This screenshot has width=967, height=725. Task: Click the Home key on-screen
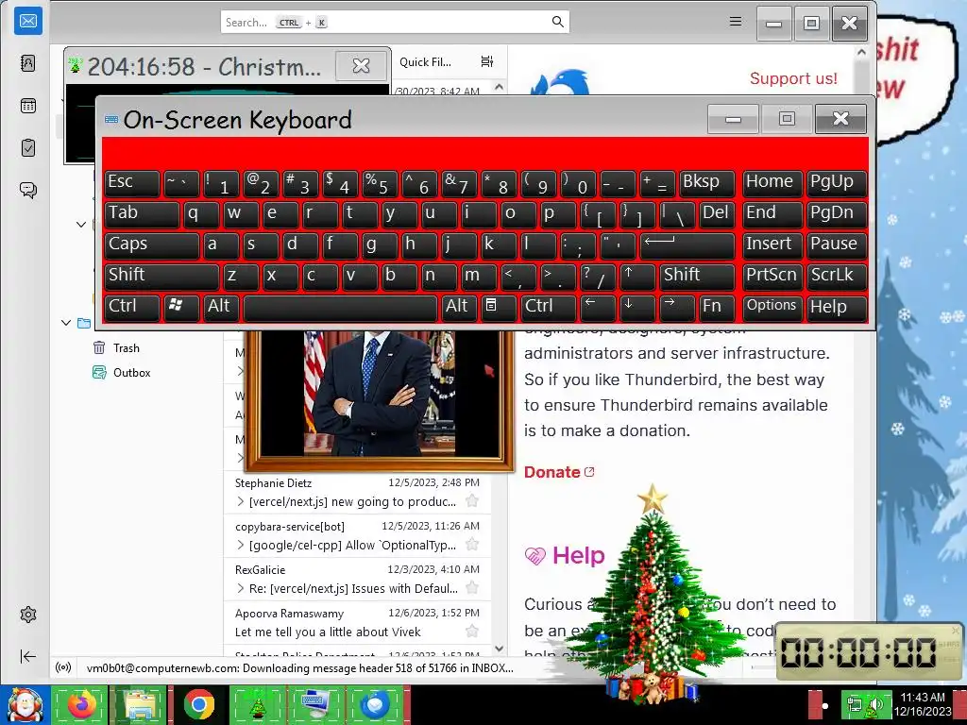tap(772, 183)
